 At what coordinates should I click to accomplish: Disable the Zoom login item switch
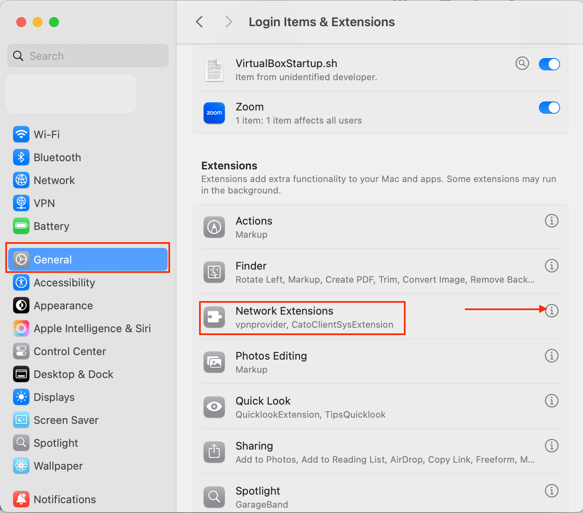[x=549, y=108]
